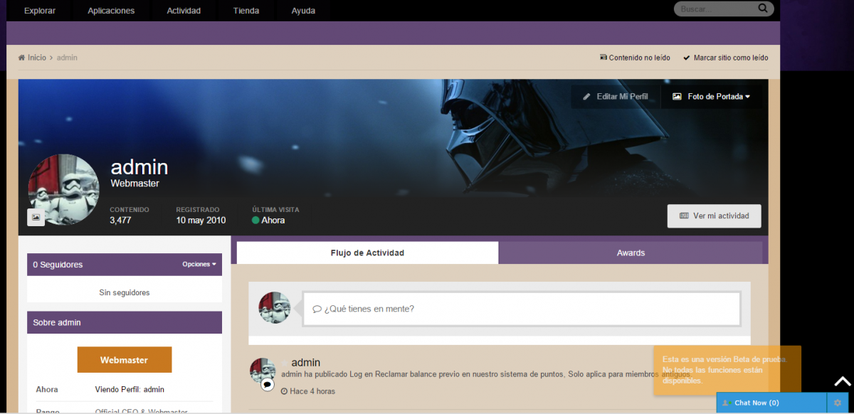Click the checkmark icon for Marcar sitio como leído

click(x=687, y=58)
